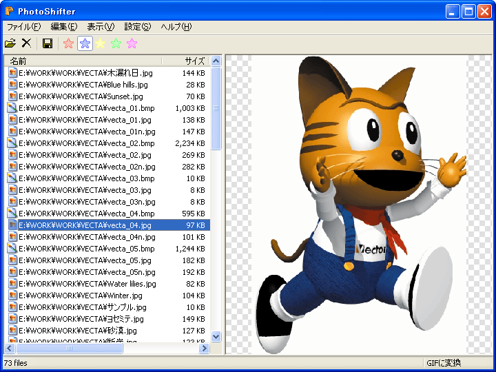This screenshot has width=496, height=372.
Task: Select the vecta_03n.jpg file row
Action: (107, 202)
